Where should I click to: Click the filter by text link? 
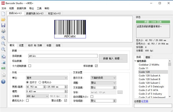(x=145, y=101)
